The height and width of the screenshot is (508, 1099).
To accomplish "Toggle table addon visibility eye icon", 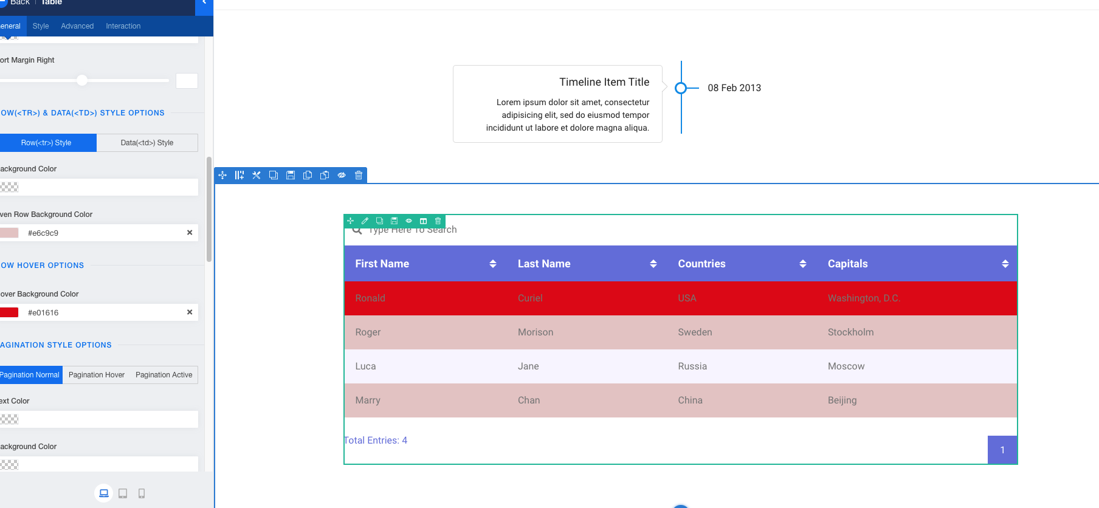I will click(408, 221).
